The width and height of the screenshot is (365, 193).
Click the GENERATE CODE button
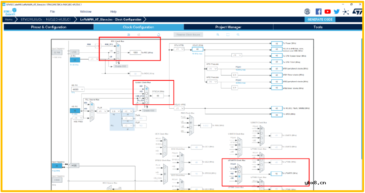coord(320,20)
